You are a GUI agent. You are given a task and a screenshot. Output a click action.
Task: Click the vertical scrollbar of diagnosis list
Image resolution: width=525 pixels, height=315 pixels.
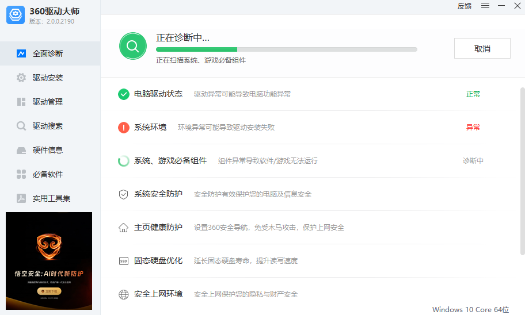[x=522, y=171]
